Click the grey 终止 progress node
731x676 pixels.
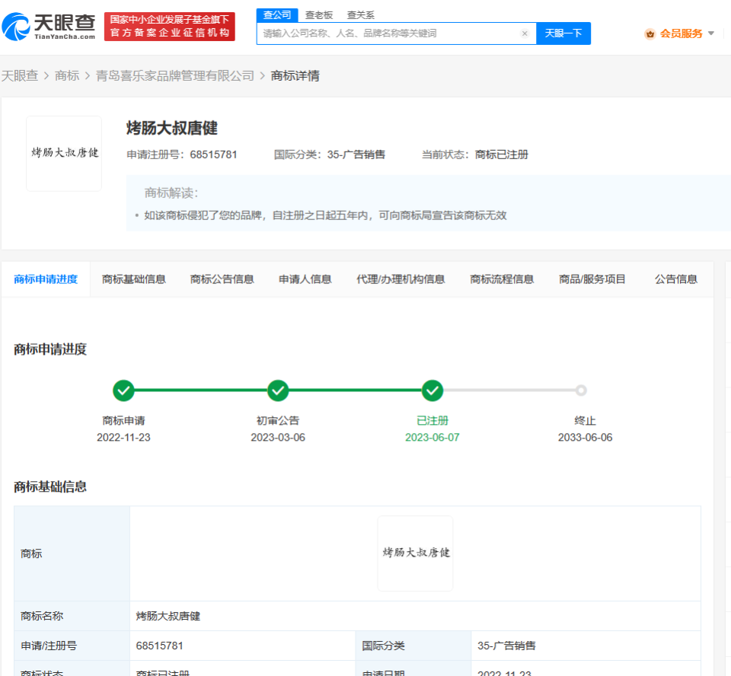[x=581, y=391]
